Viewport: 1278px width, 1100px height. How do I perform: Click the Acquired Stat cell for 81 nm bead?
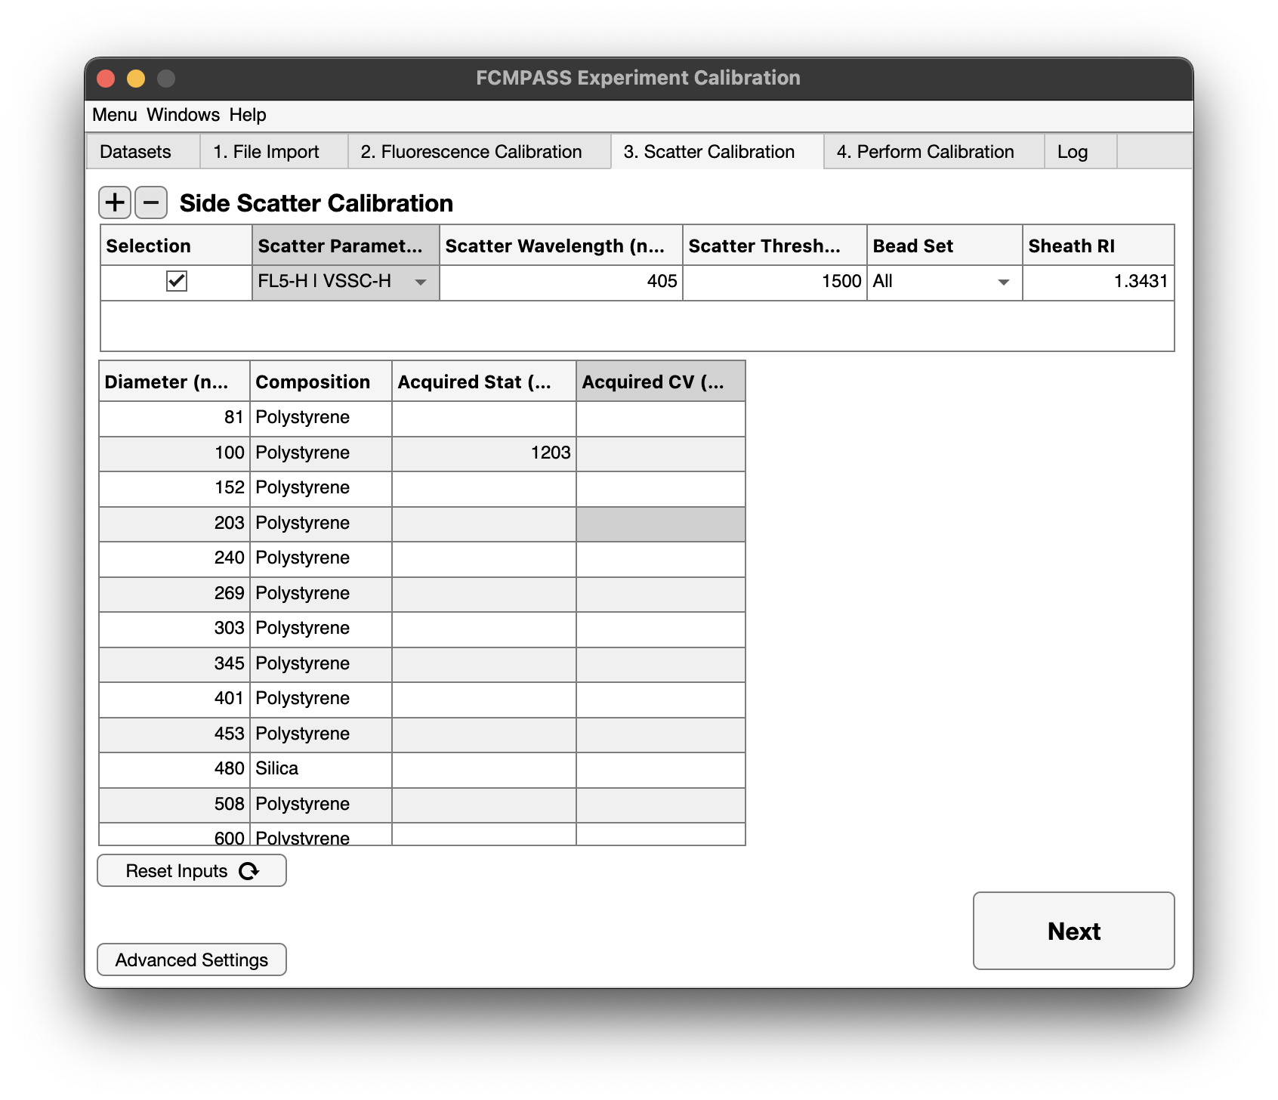(x=483, y=418)
